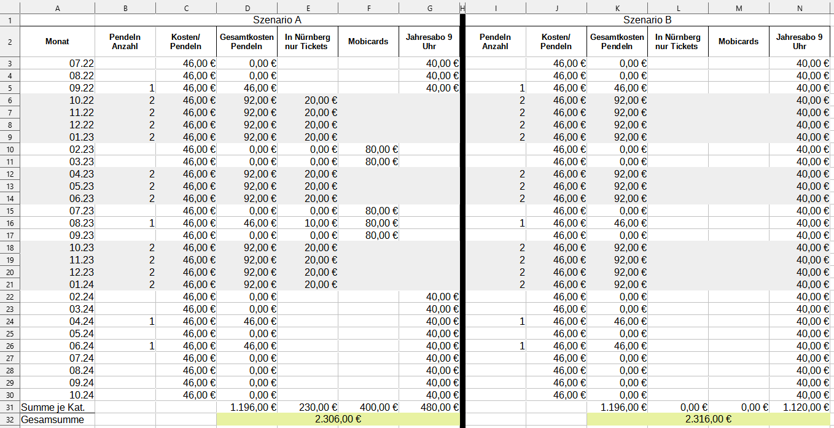Click the column A header
The image size is (834, 428).
(x=57, y=8)
